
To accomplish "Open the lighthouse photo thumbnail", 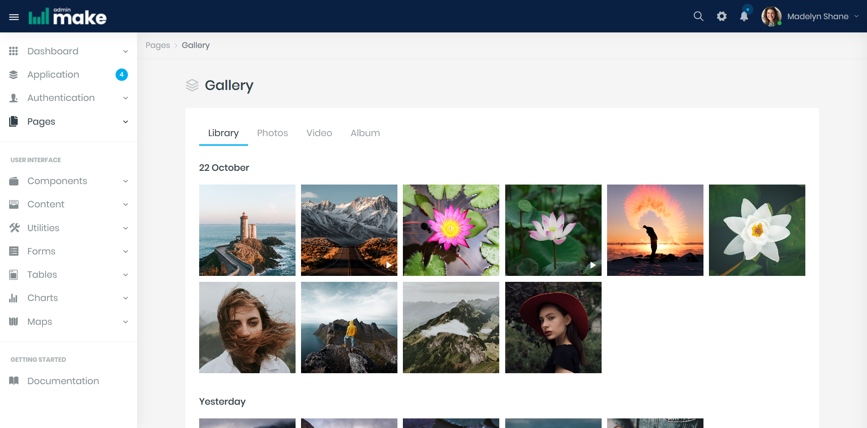I will pos(247,230).
